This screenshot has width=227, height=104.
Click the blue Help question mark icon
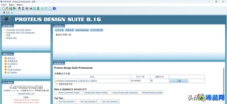54,8
